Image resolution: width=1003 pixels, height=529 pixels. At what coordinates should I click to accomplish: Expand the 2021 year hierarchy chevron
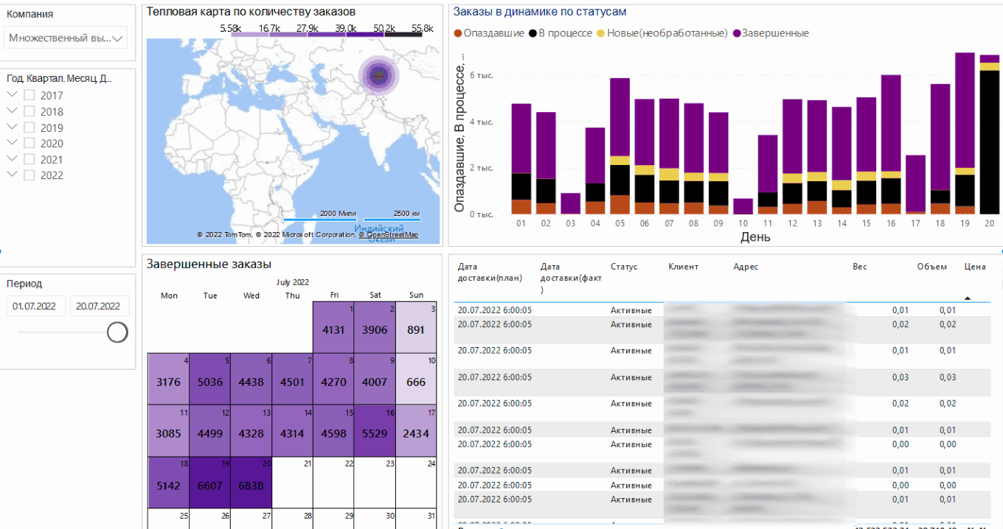click(x=12, y=159)
